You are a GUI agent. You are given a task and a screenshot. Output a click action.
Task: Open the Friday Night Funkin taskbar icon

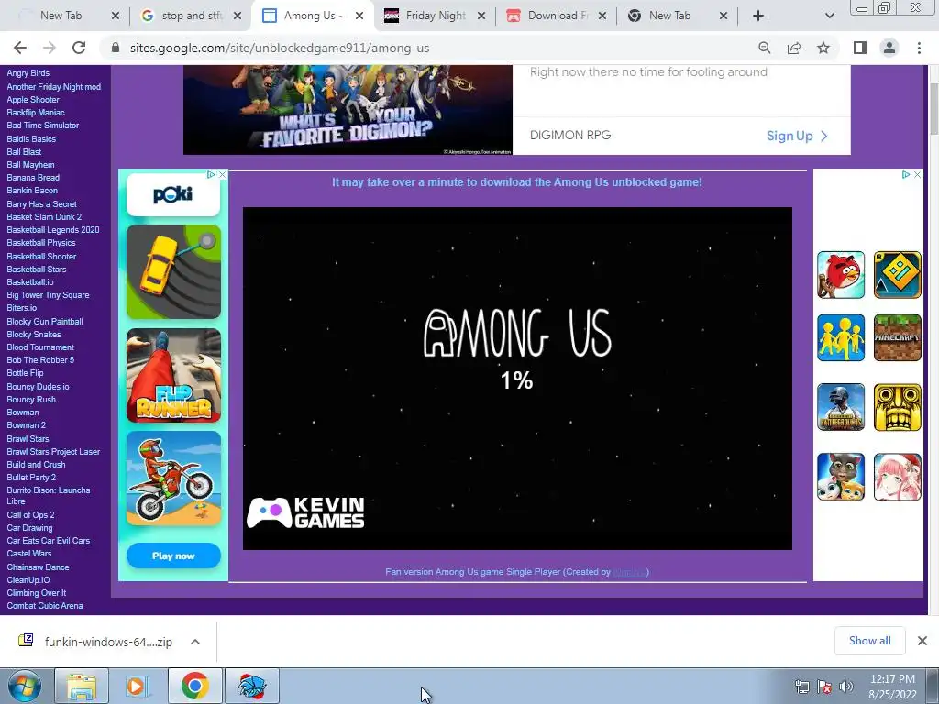pyautogui.click(x=251, y=686)
